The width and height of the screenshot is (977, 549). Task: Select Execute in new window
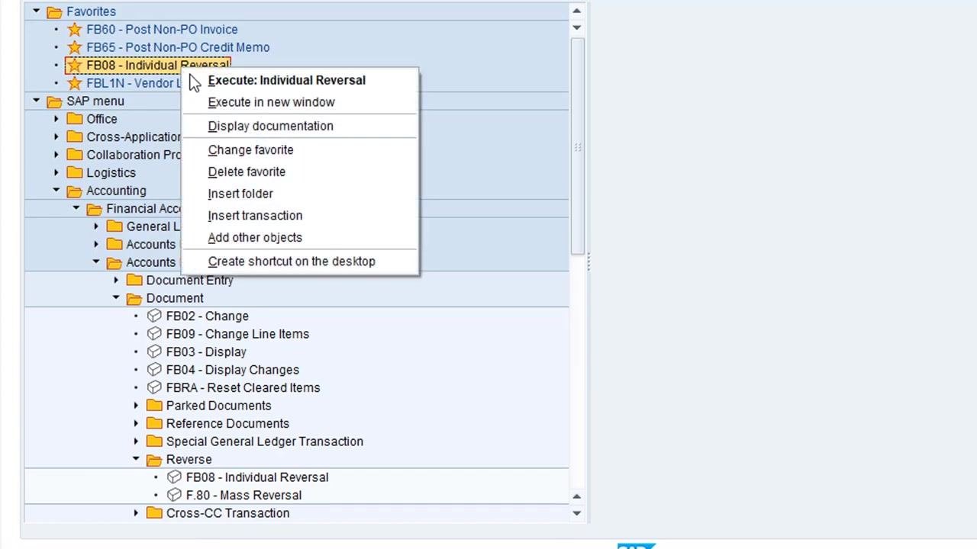click(271, 102)
